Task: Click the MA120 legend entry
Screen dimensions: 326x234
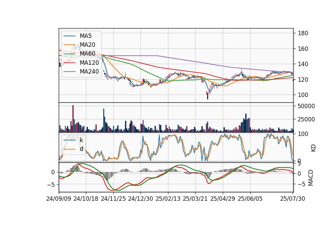Action: coord(81,62)
